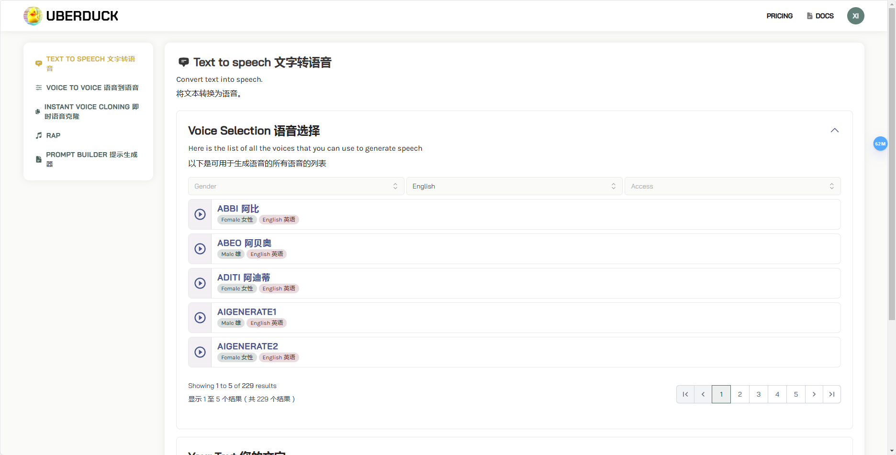Play the ABEO voice sample
The width and height of the screenshot is (896, 455).
click(x=200, y=249)
